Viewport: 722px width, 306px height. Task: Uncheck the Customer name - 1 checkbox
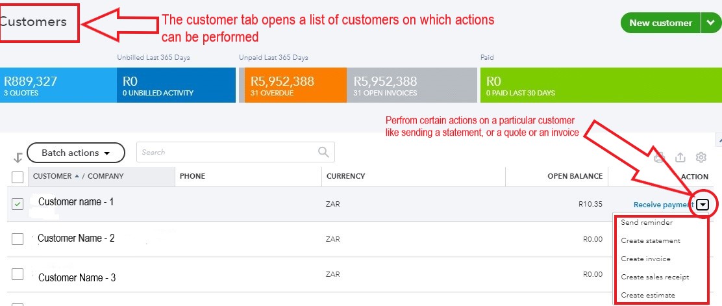coord(18,204)
